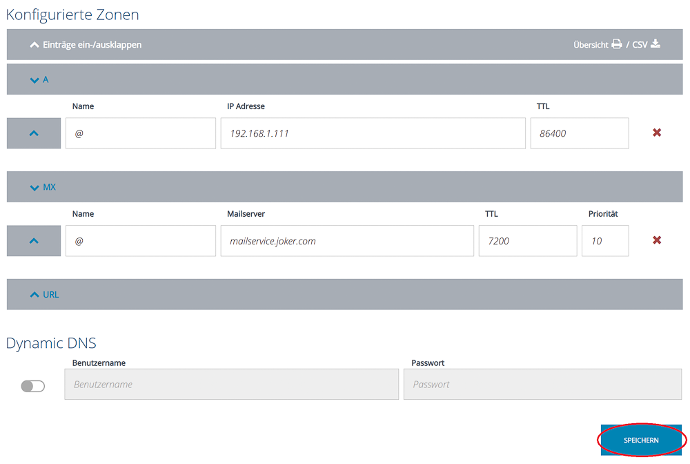The height and width of the screenshot is (464, 690).
Task: Click the Dynamic DNS Passwort field
Action: point(542,384)
